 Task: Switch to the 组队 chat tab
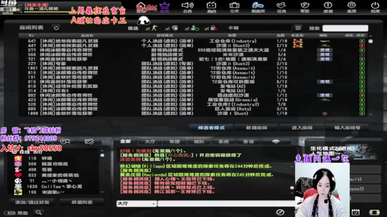coord(199,141)
